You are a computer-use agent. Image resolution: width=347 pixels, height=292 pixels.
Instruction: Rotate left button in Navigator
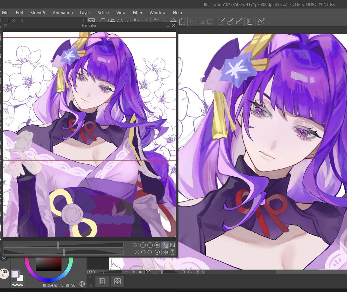click(143, 252)
